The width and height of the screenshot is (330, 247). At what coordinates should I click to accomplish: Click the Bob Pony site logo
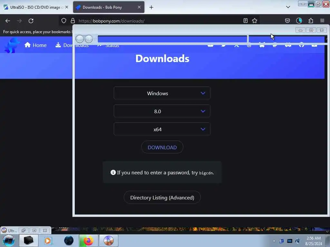pyautogui.click(x=12, y=45)
